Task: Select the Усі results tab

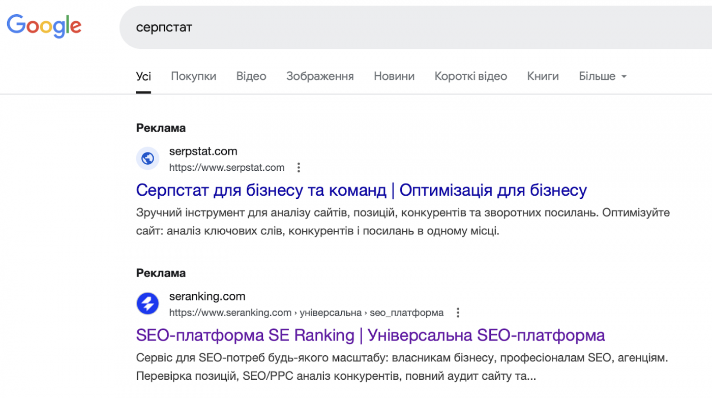Action: coord(143,76)
